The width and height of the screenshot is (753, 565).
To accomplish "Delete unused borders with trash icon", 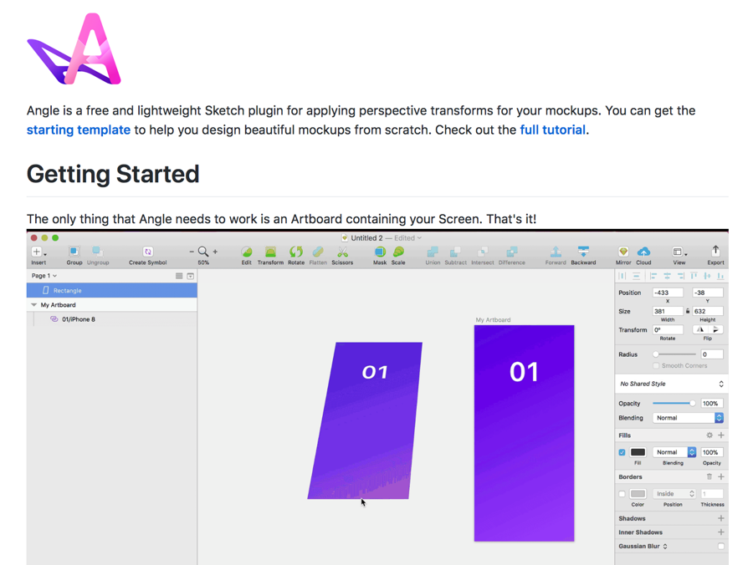I will coord(709,476).
